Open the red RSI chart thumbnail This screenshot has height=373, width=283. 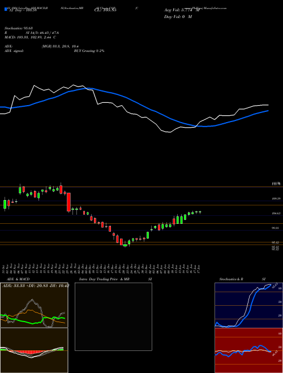click(248, 350)
